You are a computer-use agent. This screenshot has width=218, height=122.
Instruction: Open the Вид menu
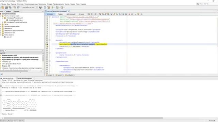click(x=8, y=4)
